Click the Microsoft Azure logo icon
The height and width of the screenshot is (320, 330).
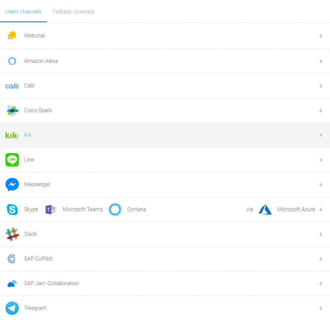pos(265,209)
